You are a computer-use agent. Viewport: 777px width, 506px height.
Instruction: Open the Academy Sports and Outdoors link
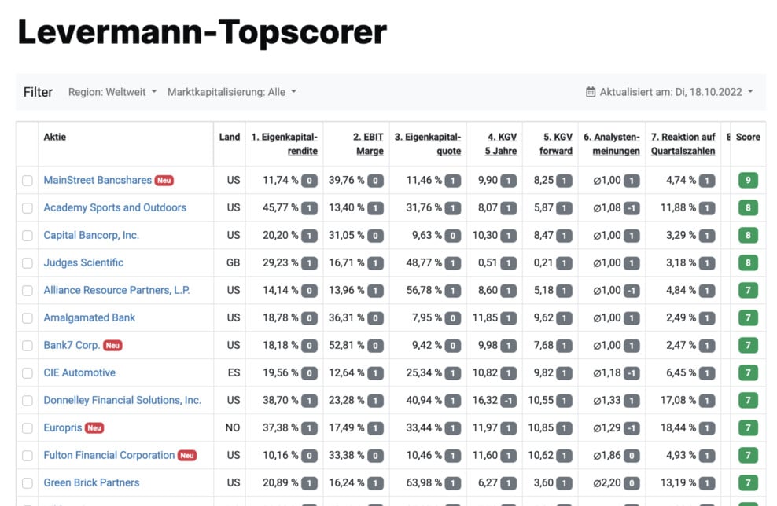click(x=115, y=207)
